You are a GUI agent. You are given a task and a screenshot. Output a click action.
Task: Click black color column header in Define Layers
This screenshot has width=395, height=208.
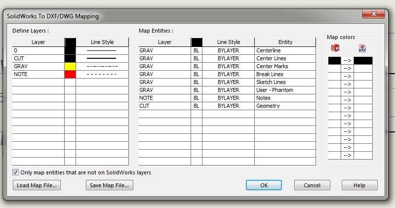[70, 42]
